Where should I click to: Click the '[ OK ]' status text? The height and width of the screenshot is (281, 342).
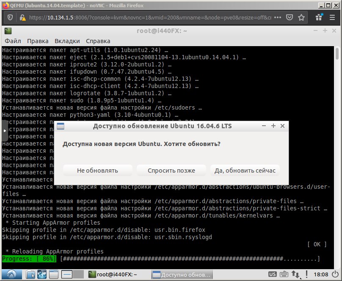(317, 244)
